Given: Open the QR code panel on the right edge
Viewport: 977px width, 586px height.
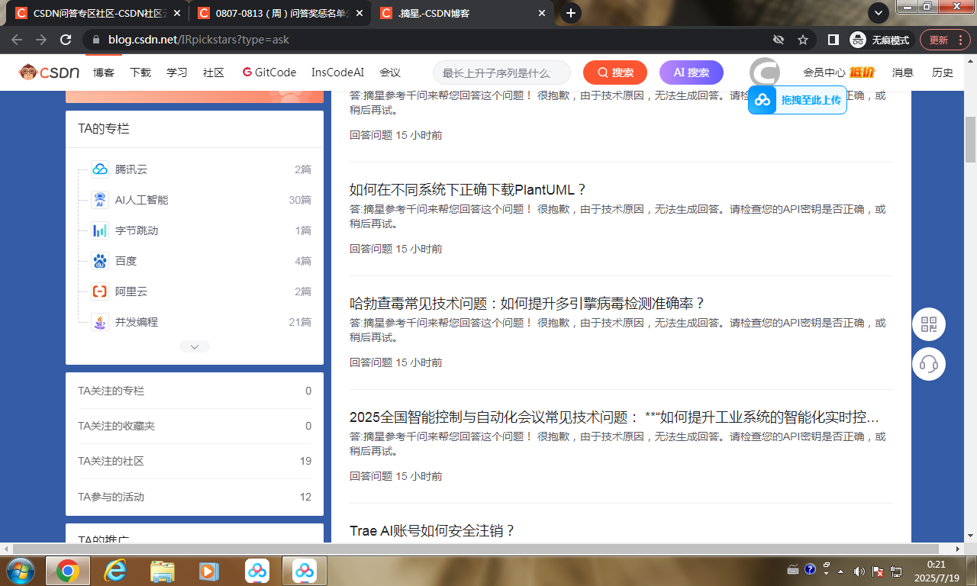Looking at the screenshot, I should pyautogui.click(x=928, y=324).
